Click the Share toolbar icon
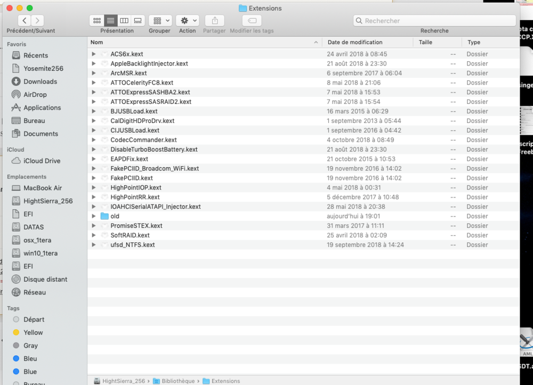The width and height of the screenshot is (533, 385). coord(214,21)
